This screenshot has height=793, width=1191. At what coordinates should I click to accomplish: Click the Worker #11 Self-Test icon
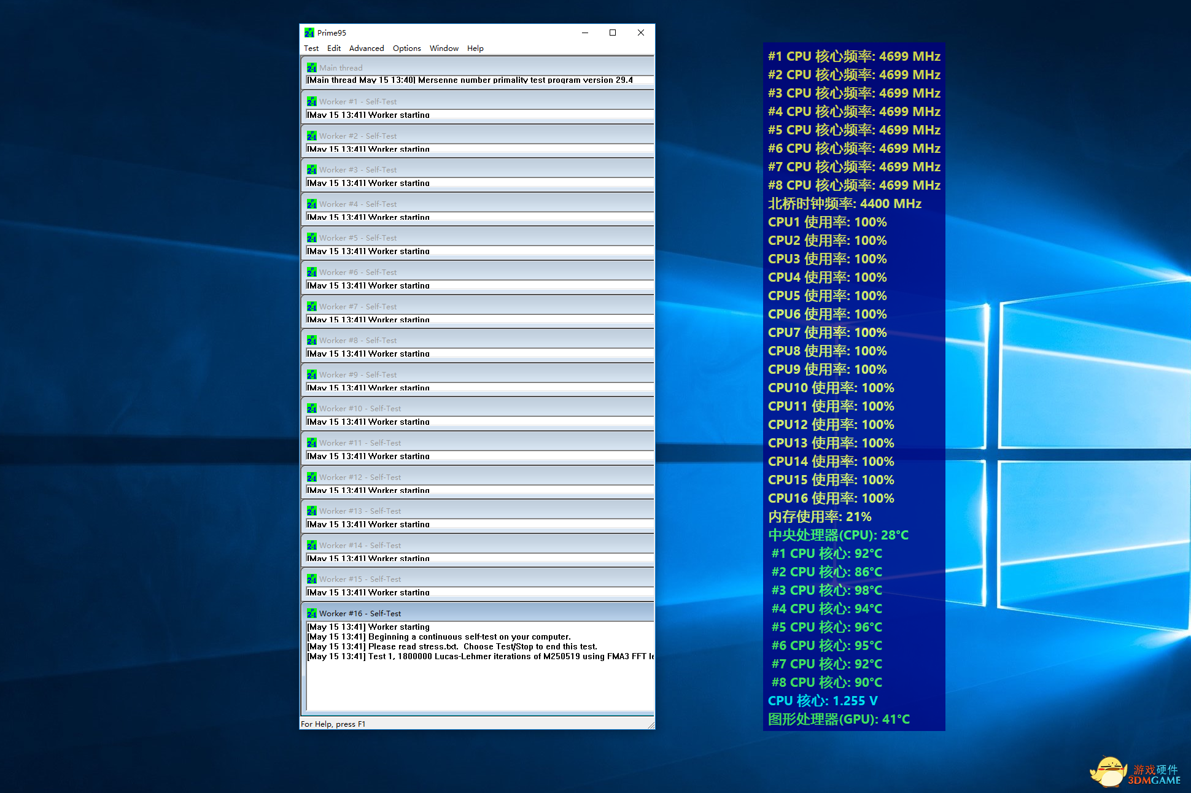click(x=312, y=443)
